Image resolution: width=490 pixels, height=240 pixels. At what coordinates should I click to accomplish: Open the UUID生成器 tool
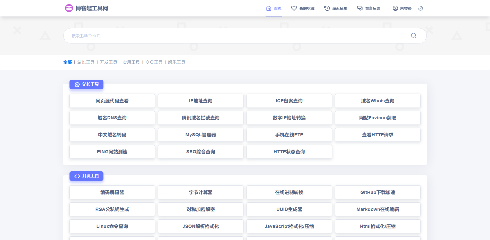coord(289,209)
